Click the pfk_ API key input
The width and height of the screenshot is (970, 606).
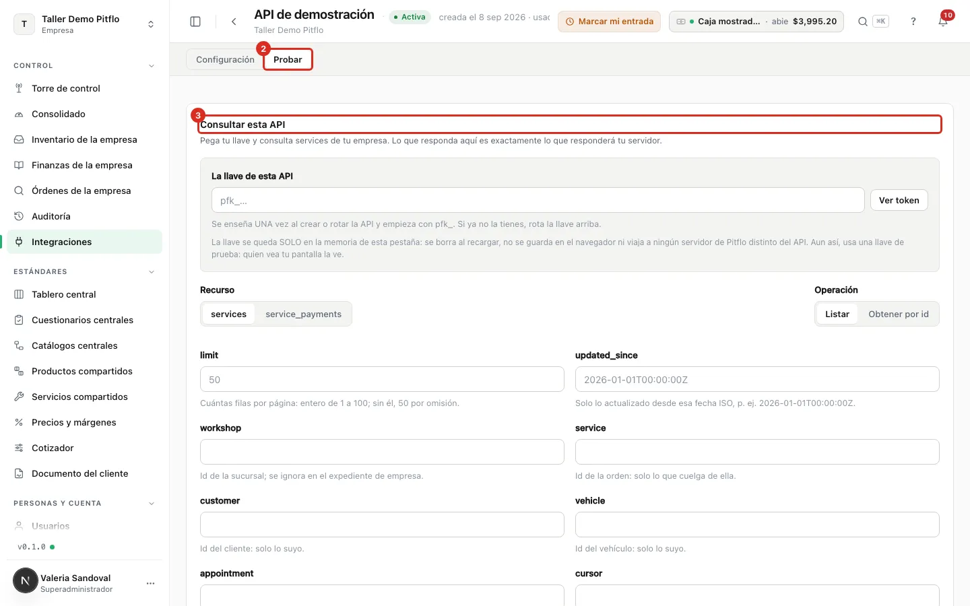[538, 200]
